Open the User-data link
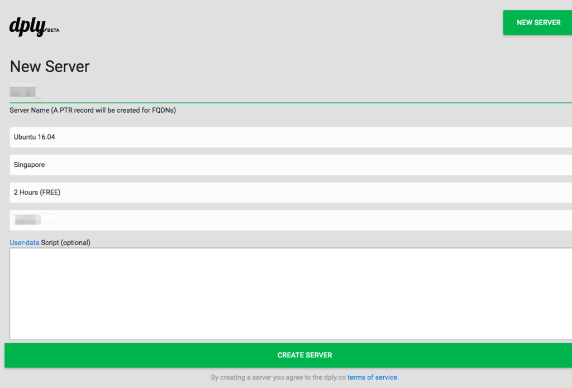The width and height of the screenshot is (572, 388). point(25,242)
